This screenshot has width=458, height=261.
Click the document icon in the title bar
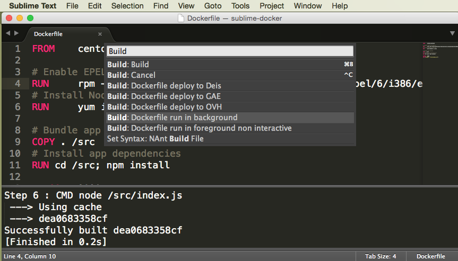181,19
